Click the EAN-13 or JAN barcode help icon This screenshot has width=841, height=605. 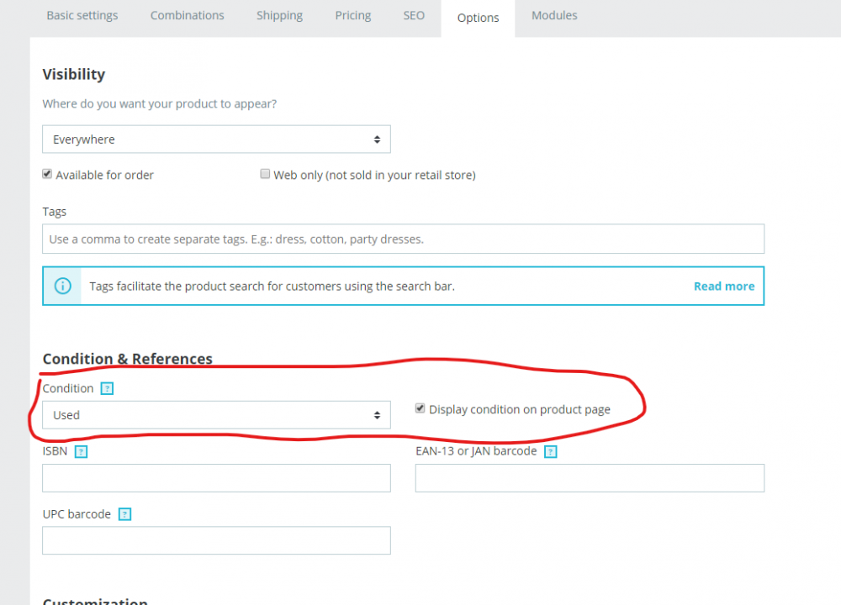[550, 452]
